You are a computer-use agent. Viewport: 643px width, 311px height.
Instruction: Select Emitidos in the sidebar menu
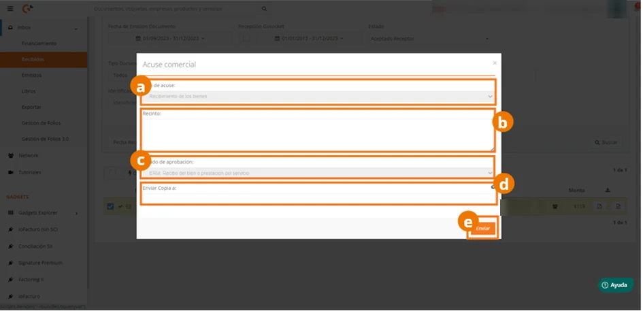coord(31,76)
